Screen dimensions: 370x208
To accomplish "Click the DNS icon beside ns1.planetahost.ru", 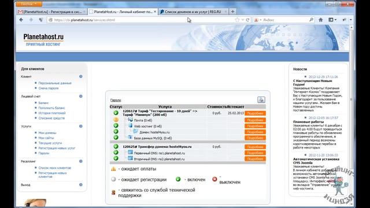I will 130,153.
